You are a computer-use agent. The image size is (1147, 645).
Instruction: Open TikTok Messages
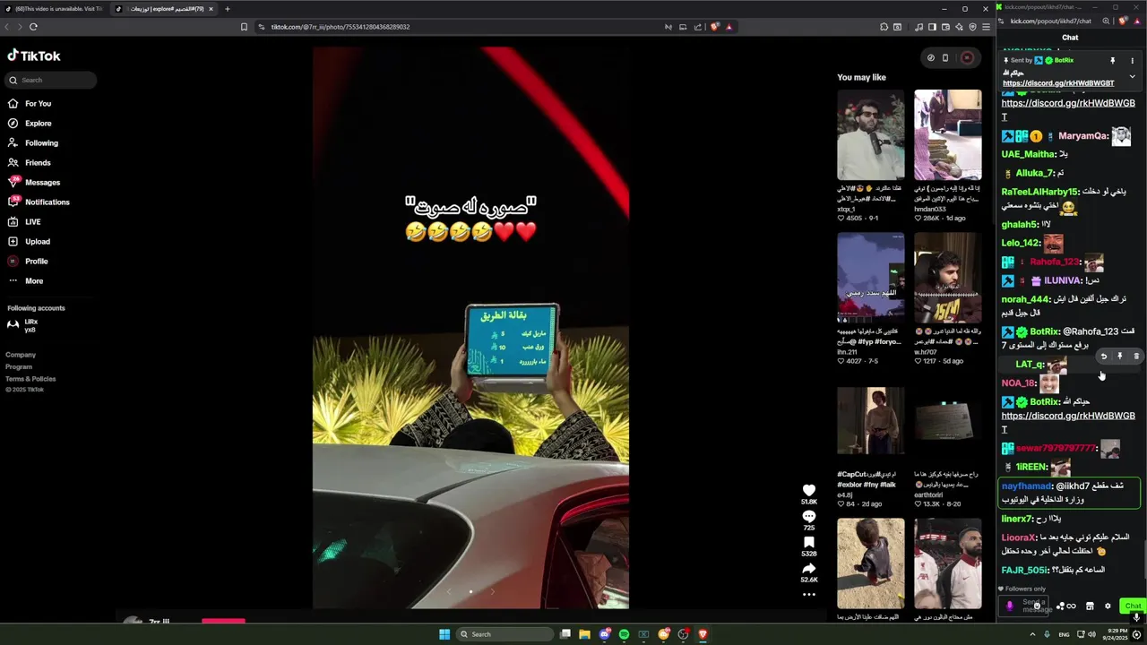click(x=34, y=183)
